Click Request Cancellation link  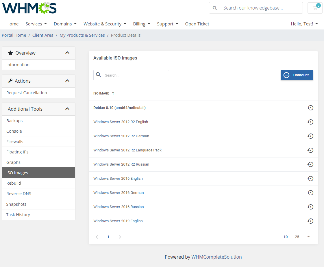point(38,92)
